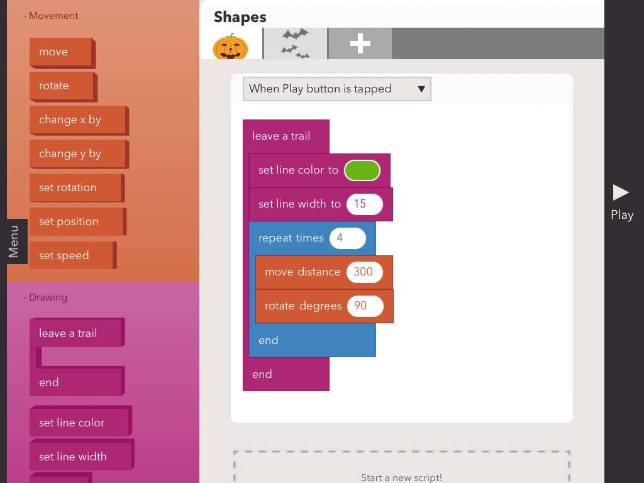The width and height of the screenshot is (644, 483).
Task: Switch to the bats character tab
Action: (295, 43)
